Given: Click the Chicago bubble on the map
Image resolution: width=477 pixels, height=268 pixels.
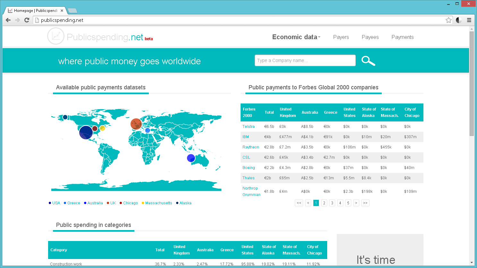Looking at the screenshot, I should pos(95,129).
